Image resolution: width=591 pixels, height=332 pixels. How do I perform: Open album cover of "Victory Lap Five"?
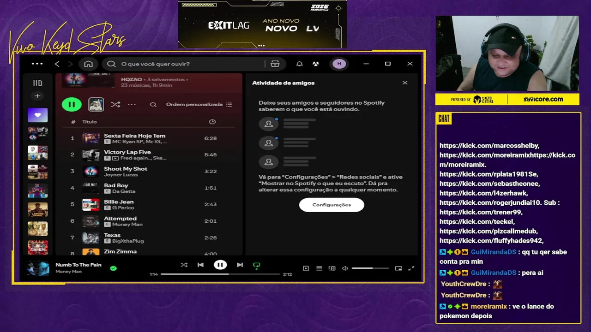(91, 155)
